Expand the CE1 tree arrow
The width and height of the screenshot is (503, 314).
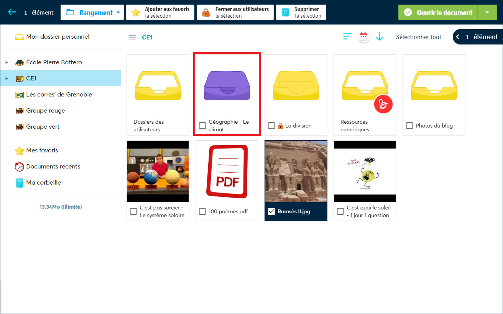[7, 78]
